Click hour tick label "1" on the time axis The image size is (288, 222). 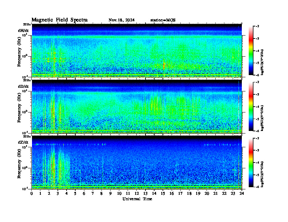40,194
